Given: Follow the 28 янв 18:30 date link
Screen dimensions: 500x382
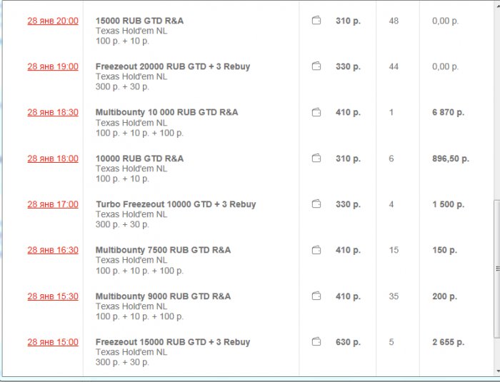Looking at the screenshot, I should (53, 113).
